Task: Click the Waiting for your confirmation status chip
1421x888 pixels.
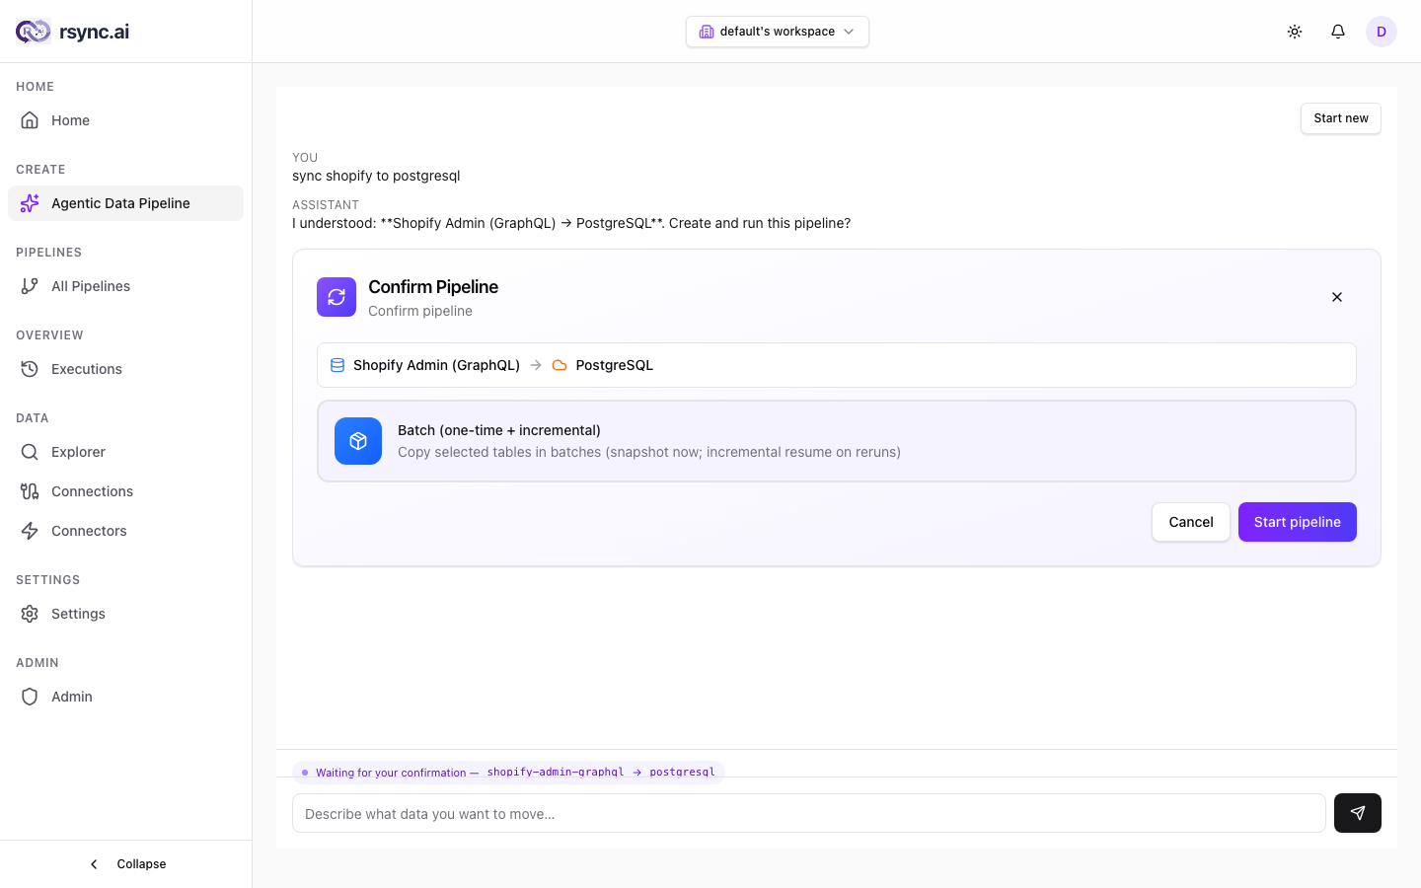Action: (x=508, y=773)
